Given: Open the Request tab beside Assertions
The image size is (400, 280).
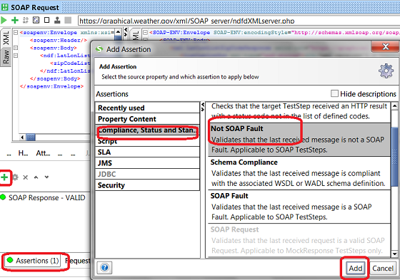Looking at the screenshot, I should pyautogui.click(x=77, y=261).
